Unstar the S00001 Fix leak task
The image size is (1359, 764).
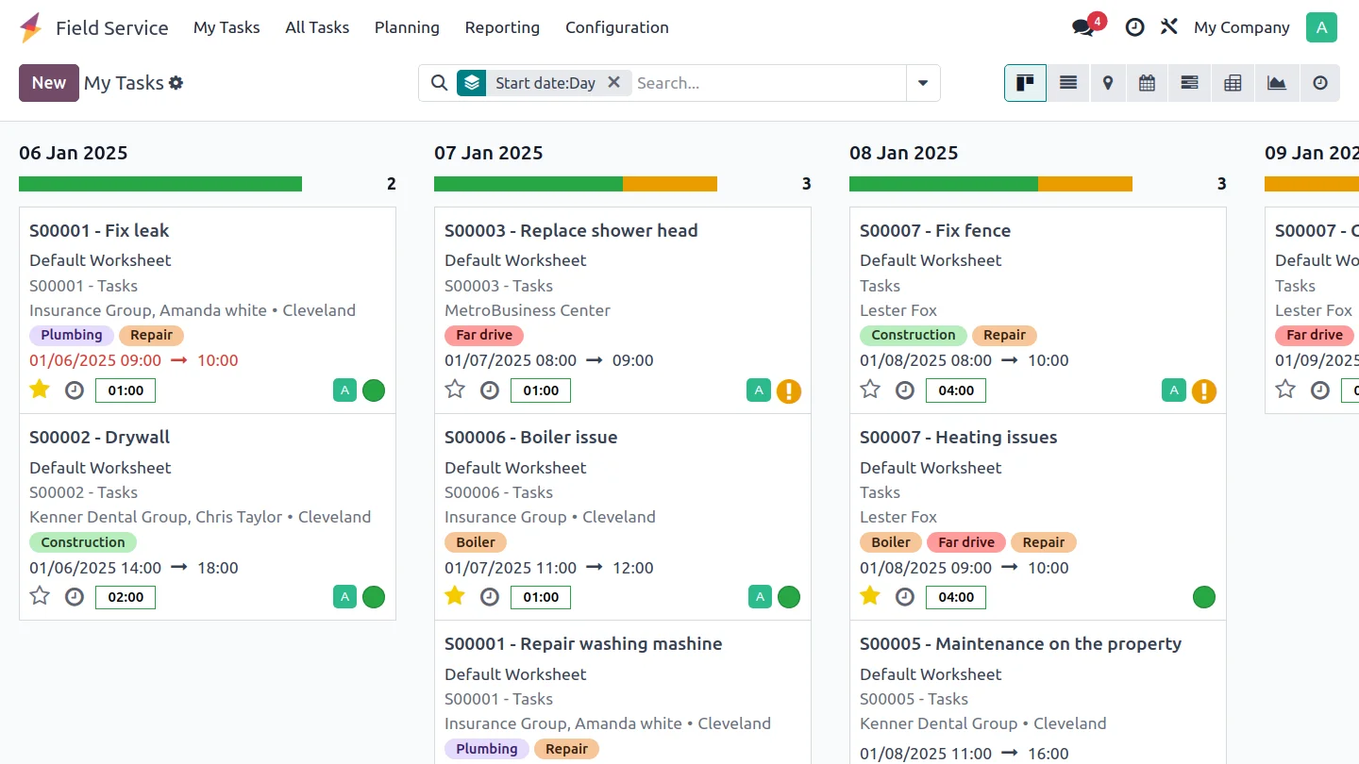click(x=40, y=390)
